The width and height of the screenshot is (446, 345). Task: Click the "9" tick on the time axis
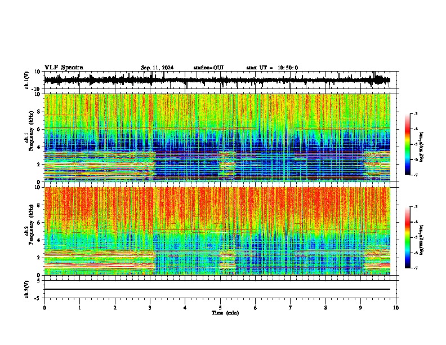(x=360, y=308)
